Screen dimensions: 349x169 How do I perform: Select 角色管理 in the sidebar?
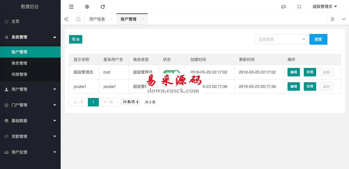pyautogui.click(x=19, y=63)
